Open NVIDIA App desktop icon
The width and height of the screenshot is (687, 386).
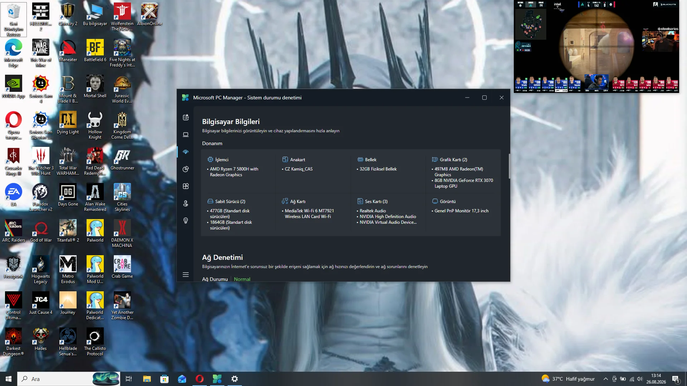click(14, 86)
